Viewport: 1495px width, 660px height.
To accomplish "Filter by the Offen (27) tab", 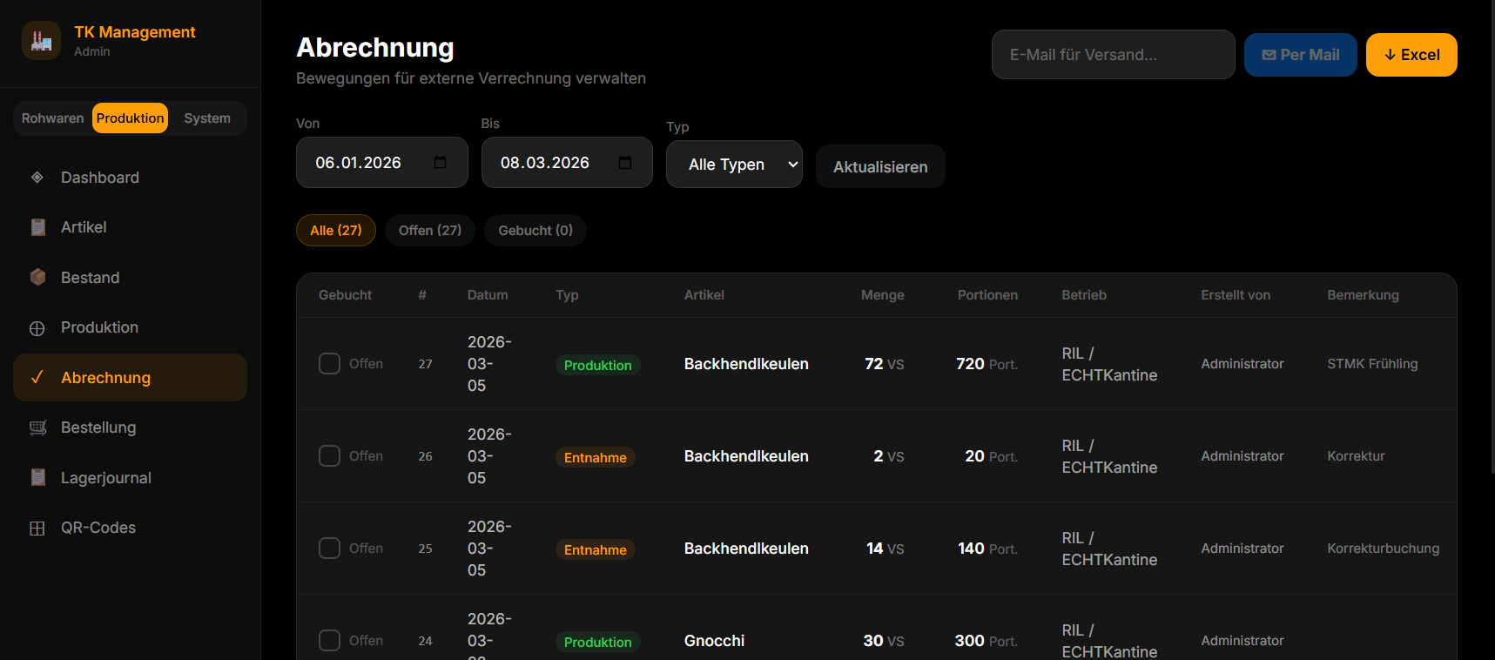I will 429,231.
